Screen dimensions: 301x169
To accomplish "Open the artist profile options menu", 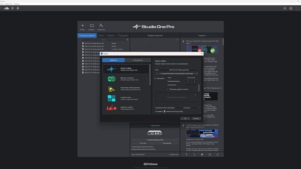I will pos(178,40).
